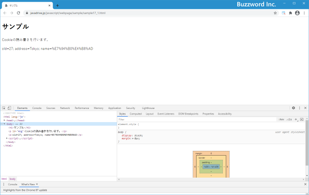Select the DOM Breakpoints sidebar tab

point(188,114)
